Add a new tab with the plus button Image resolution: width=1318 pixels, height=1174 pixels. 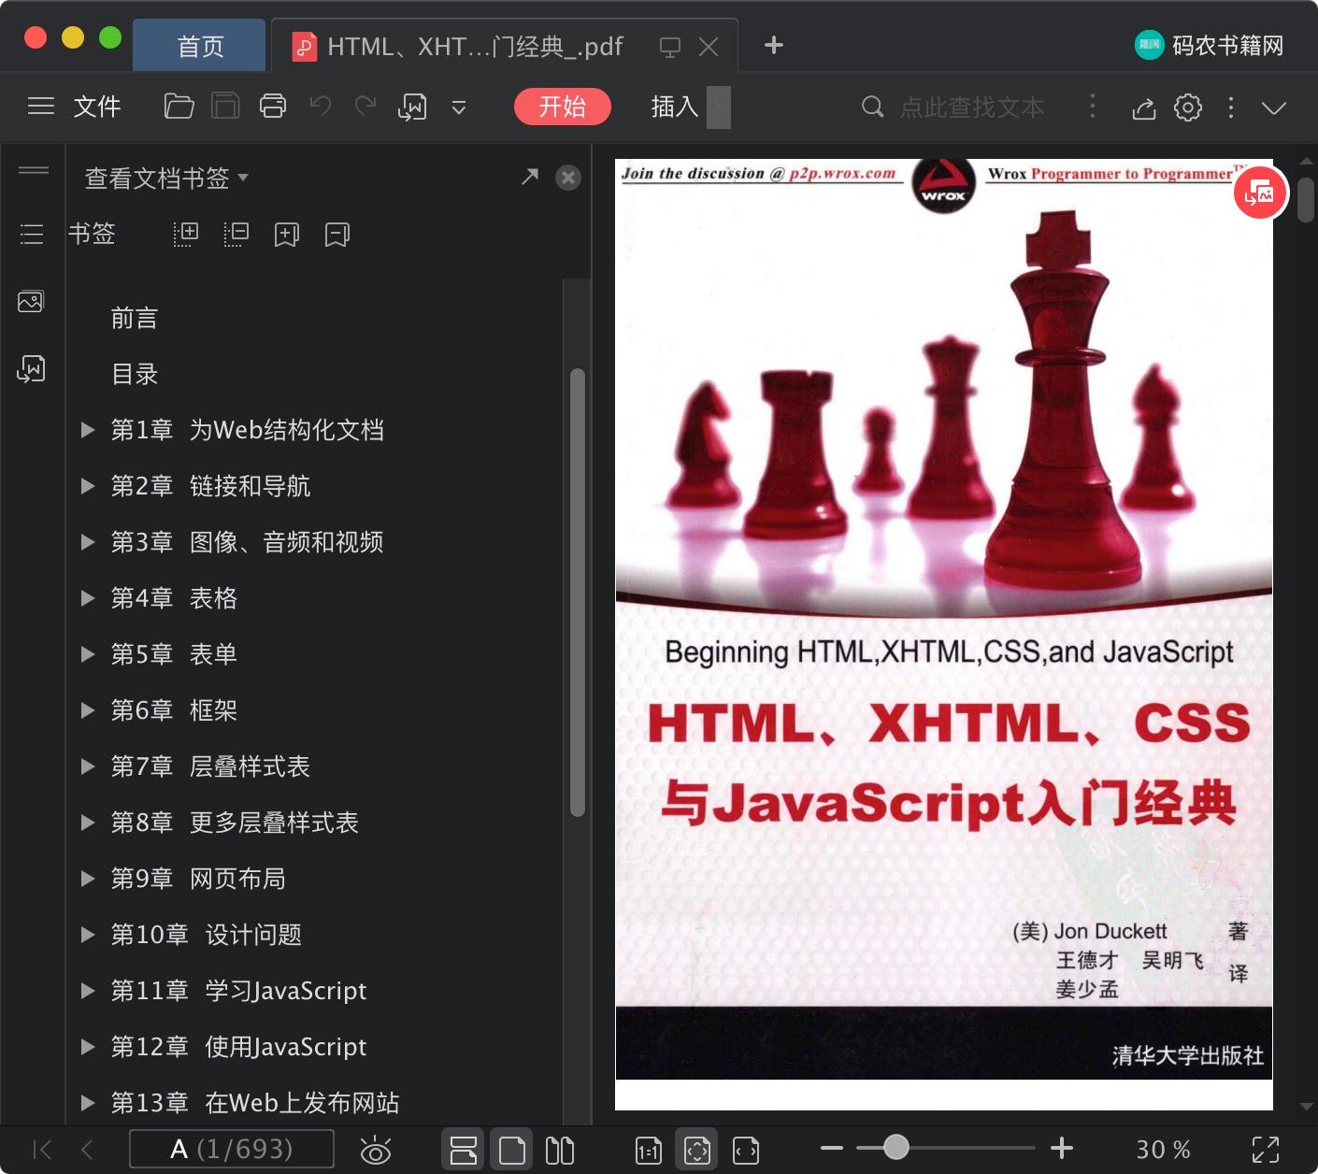coord(774,45)
